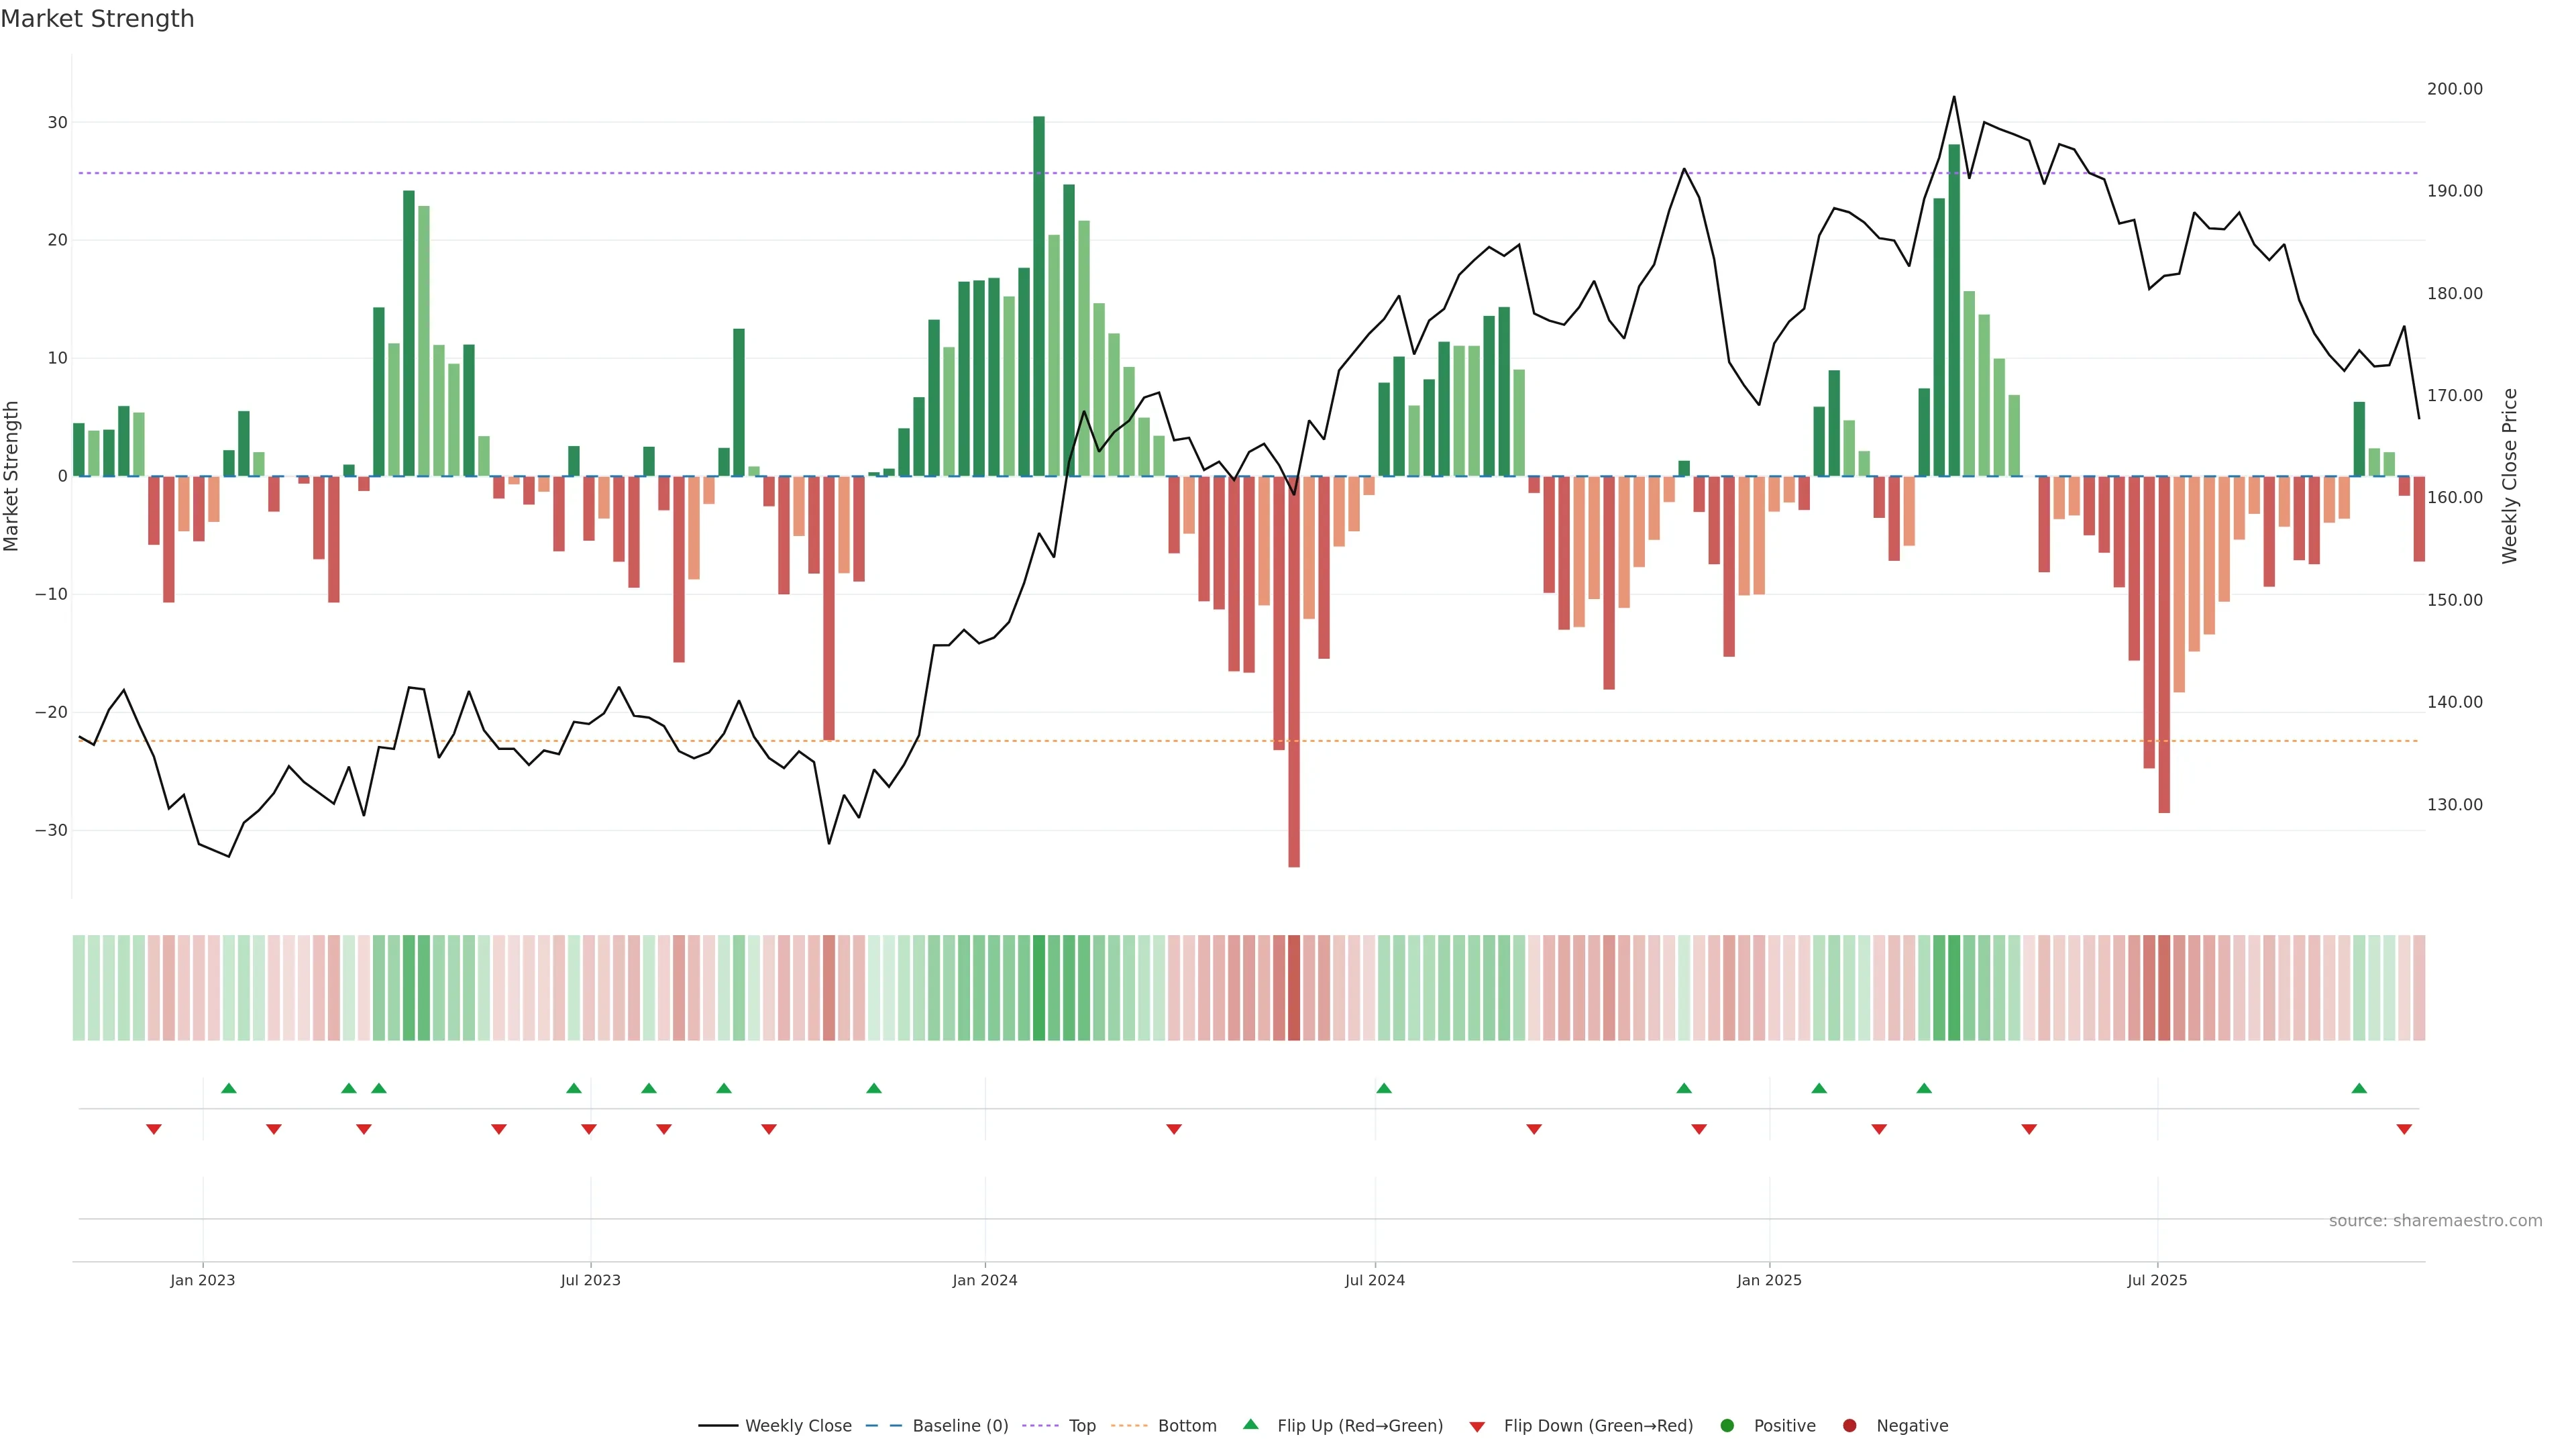
Task: Click green Positive legend dot
Action: click(x=1727, y=1425)
